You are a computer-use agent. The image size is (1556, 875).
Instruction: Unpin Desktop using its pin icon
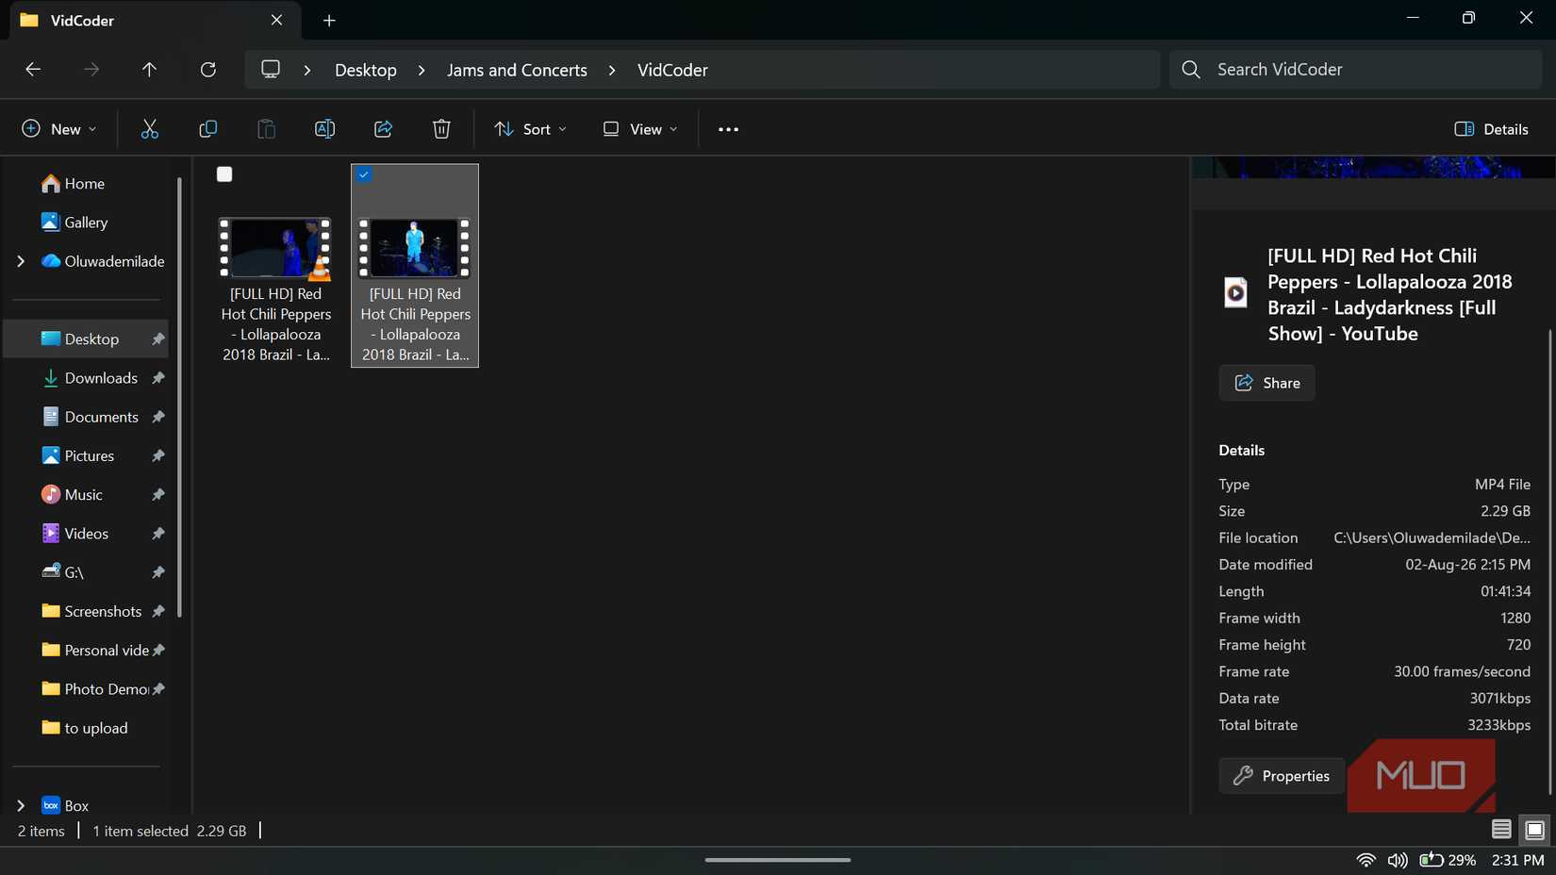[158, 339]
